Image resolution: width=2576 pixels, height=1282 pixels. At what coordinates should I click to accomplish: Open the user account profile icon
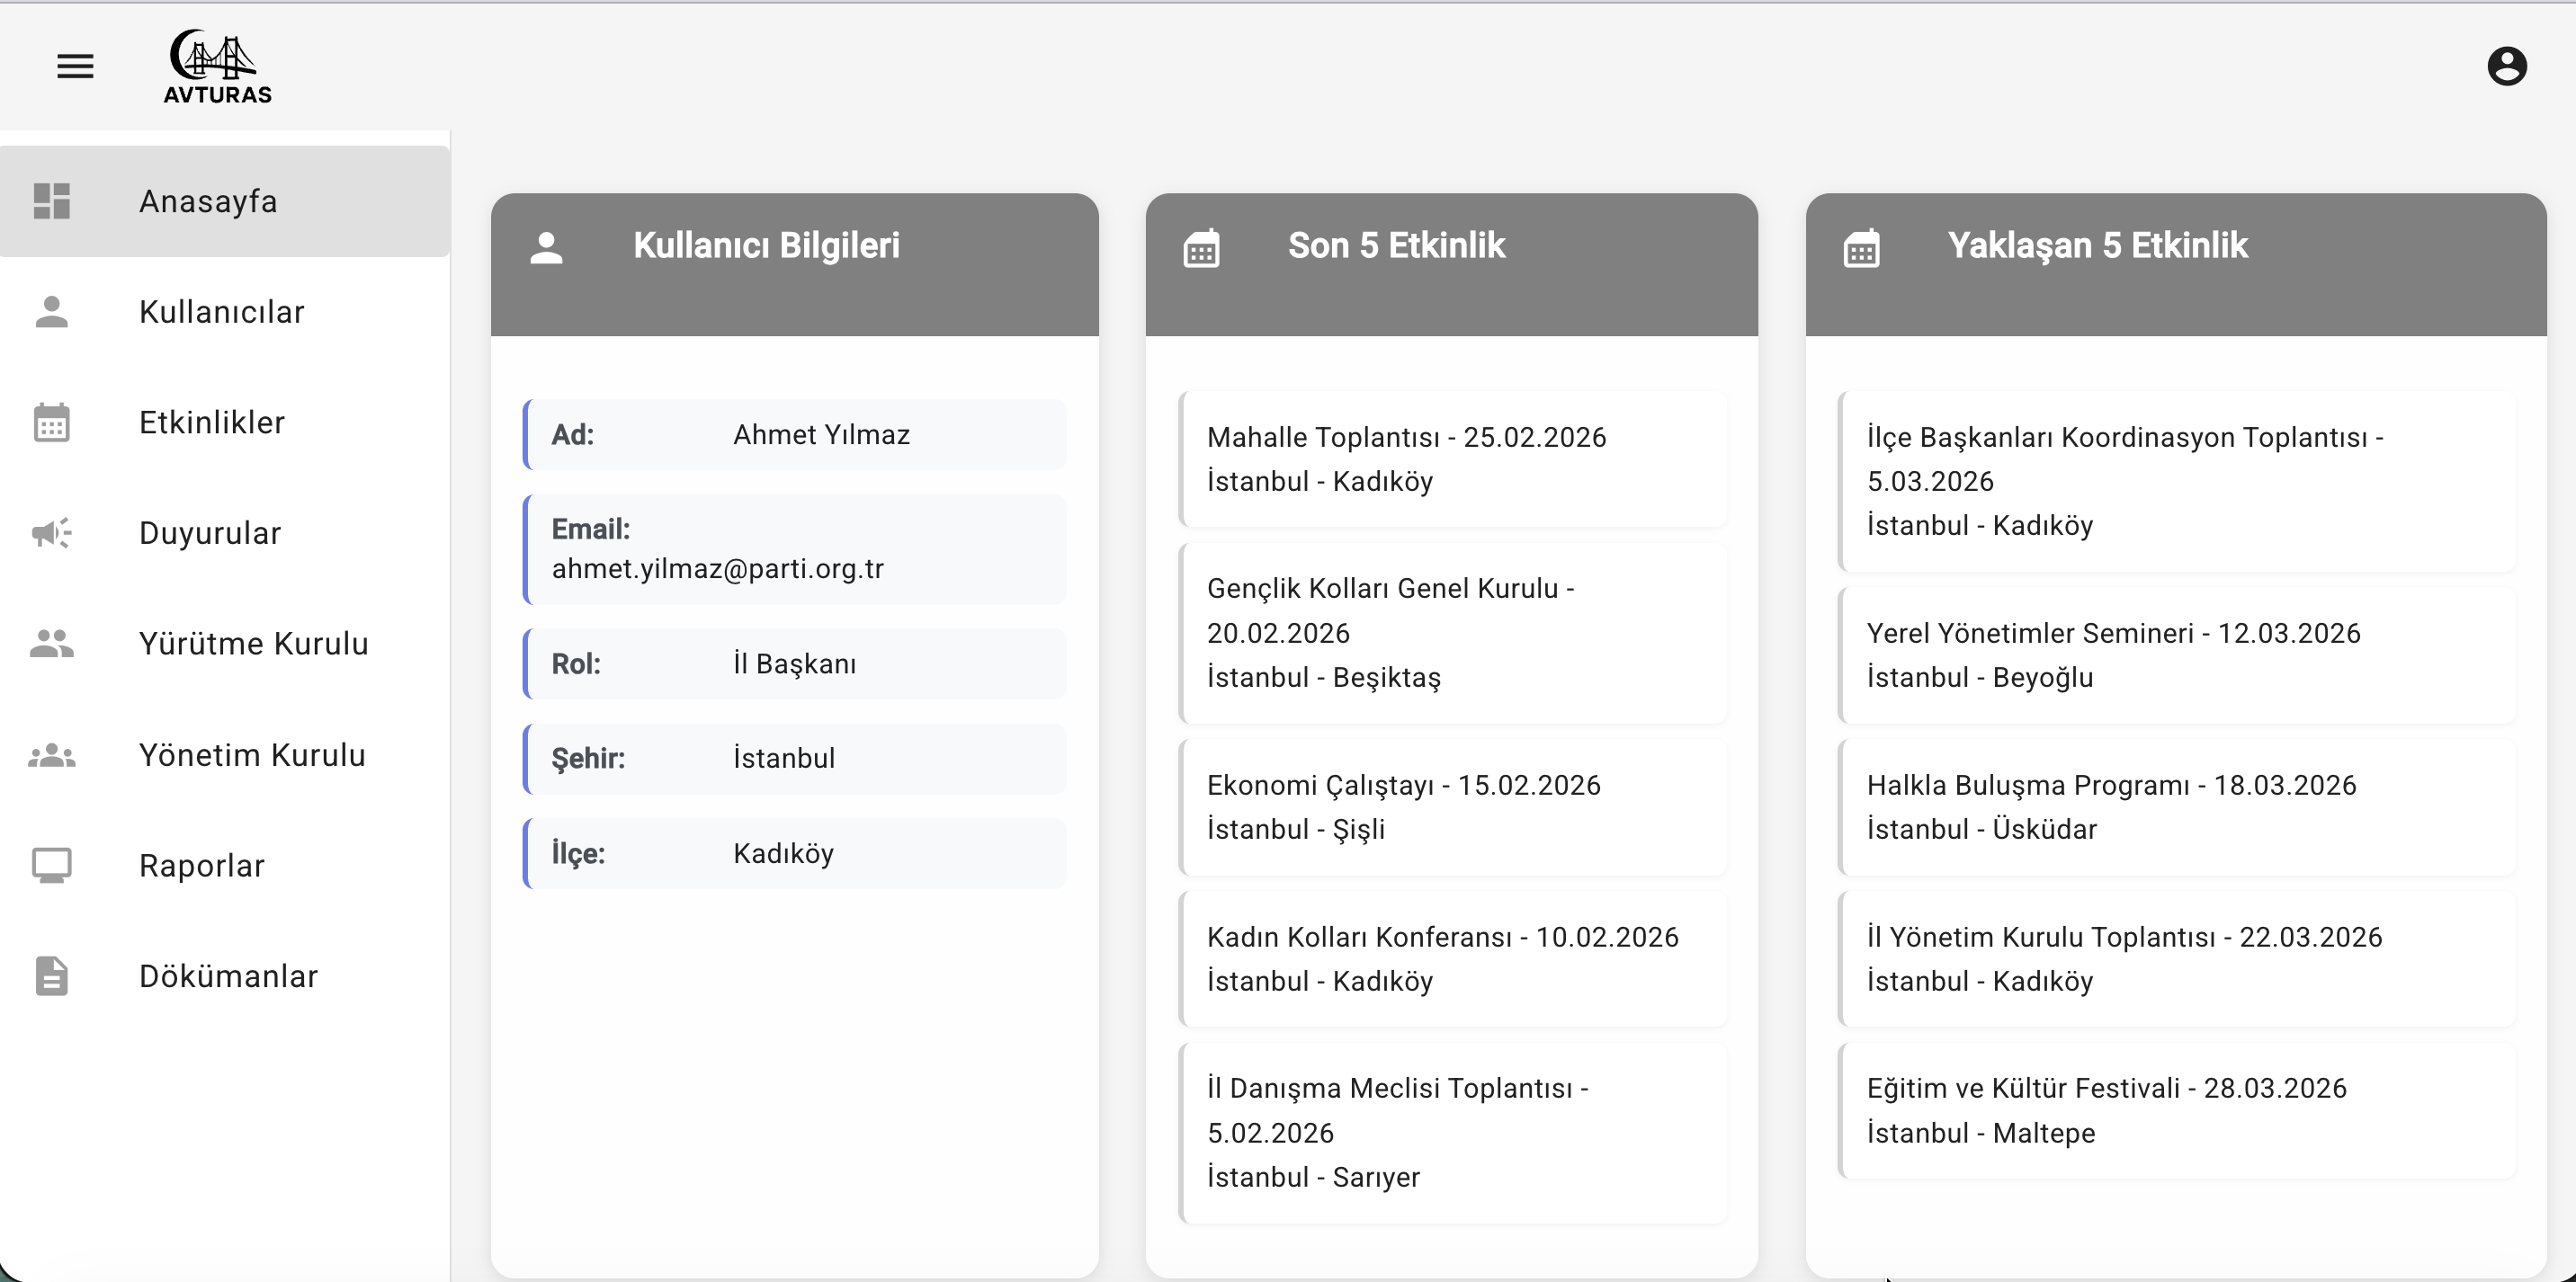tap(2506, 66)
